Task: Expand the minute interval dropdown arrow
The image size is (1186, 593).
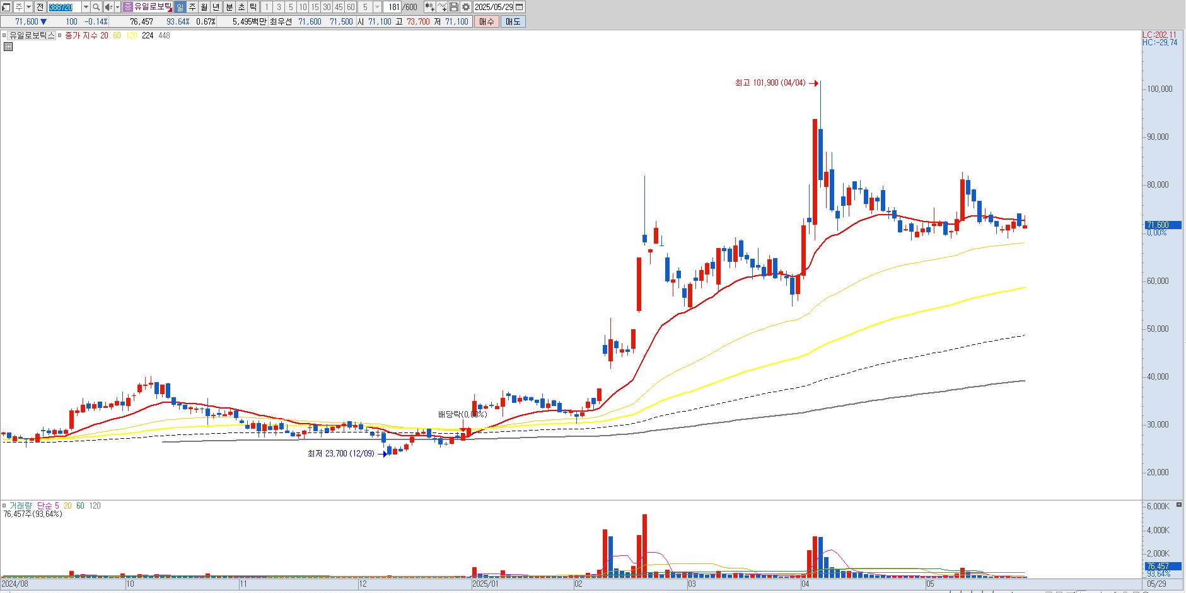Action: 377,7
